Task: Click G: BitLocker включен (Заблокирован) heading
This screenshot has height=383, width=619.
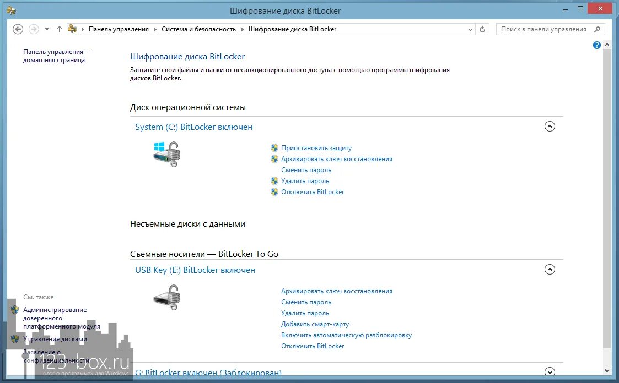Action: [x=208, y=373]
